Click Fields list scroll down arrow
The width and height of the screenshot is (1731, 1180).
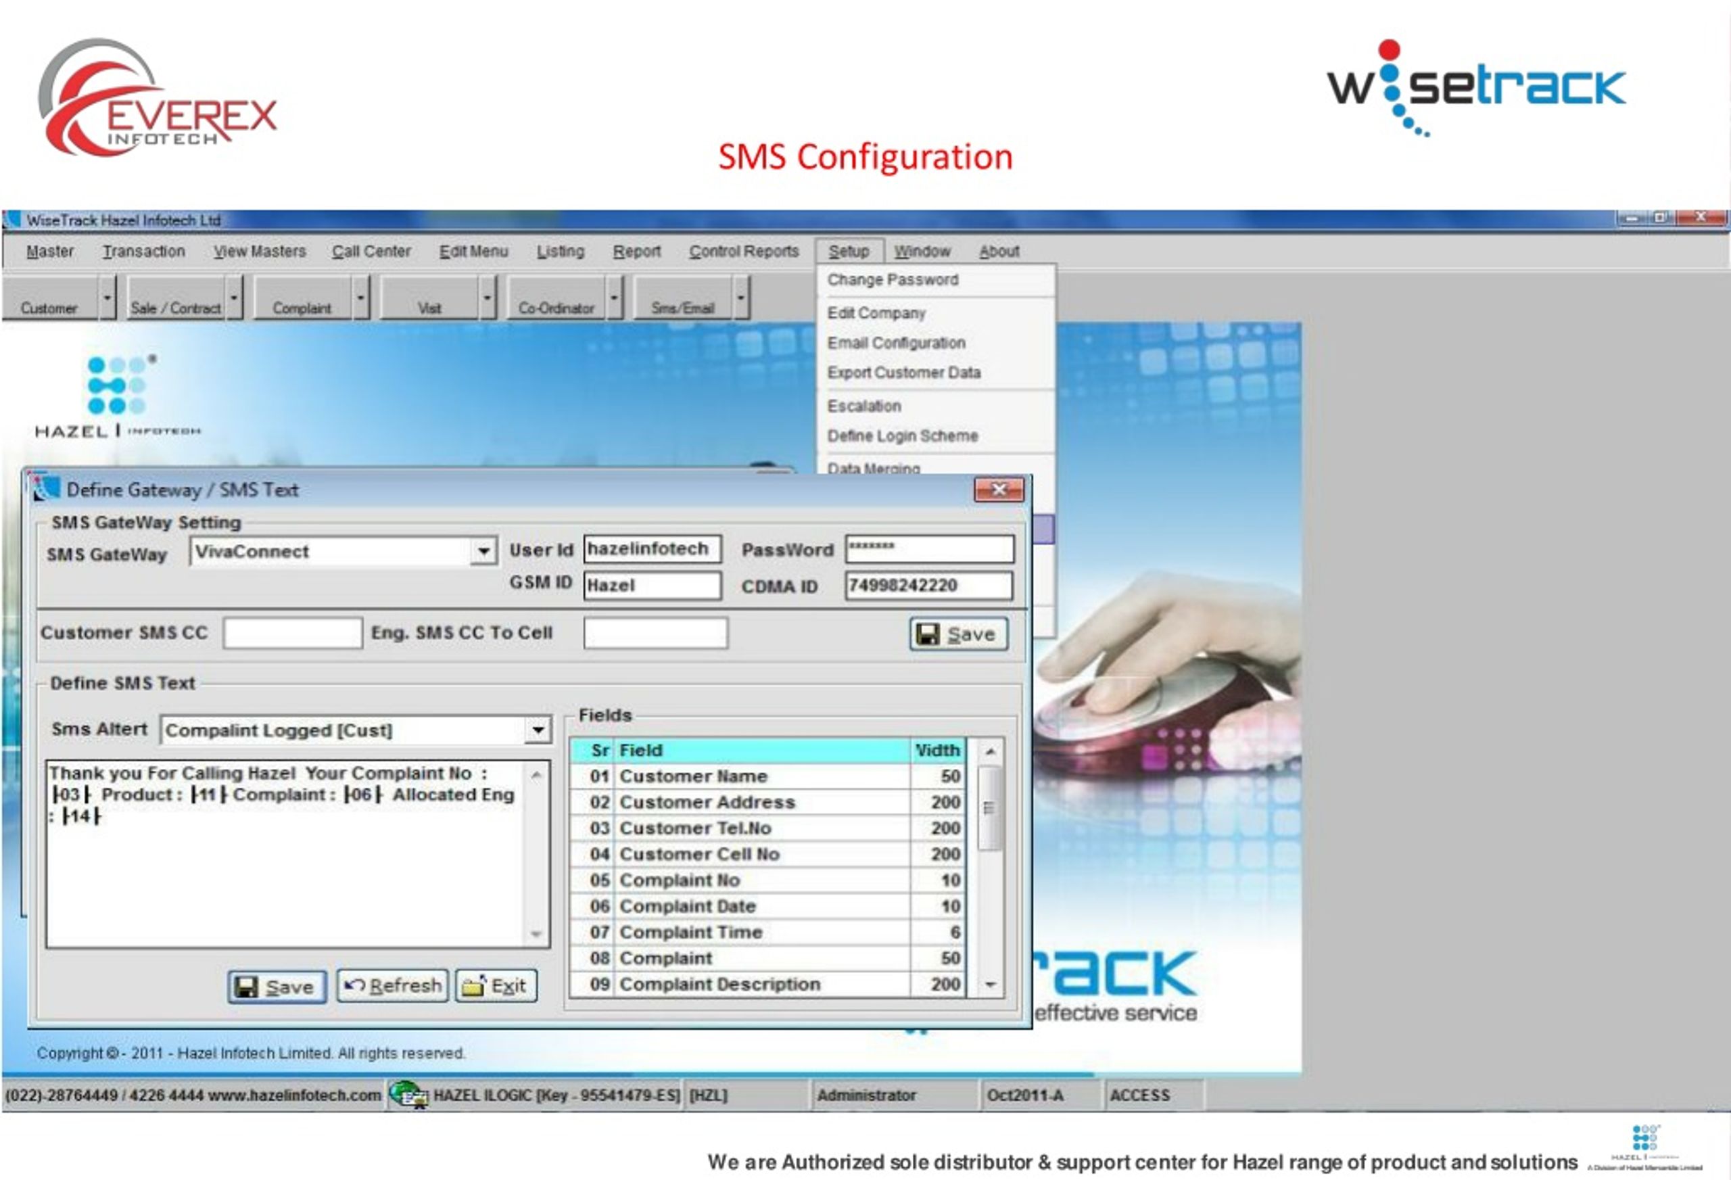click(x=990, y=984)
